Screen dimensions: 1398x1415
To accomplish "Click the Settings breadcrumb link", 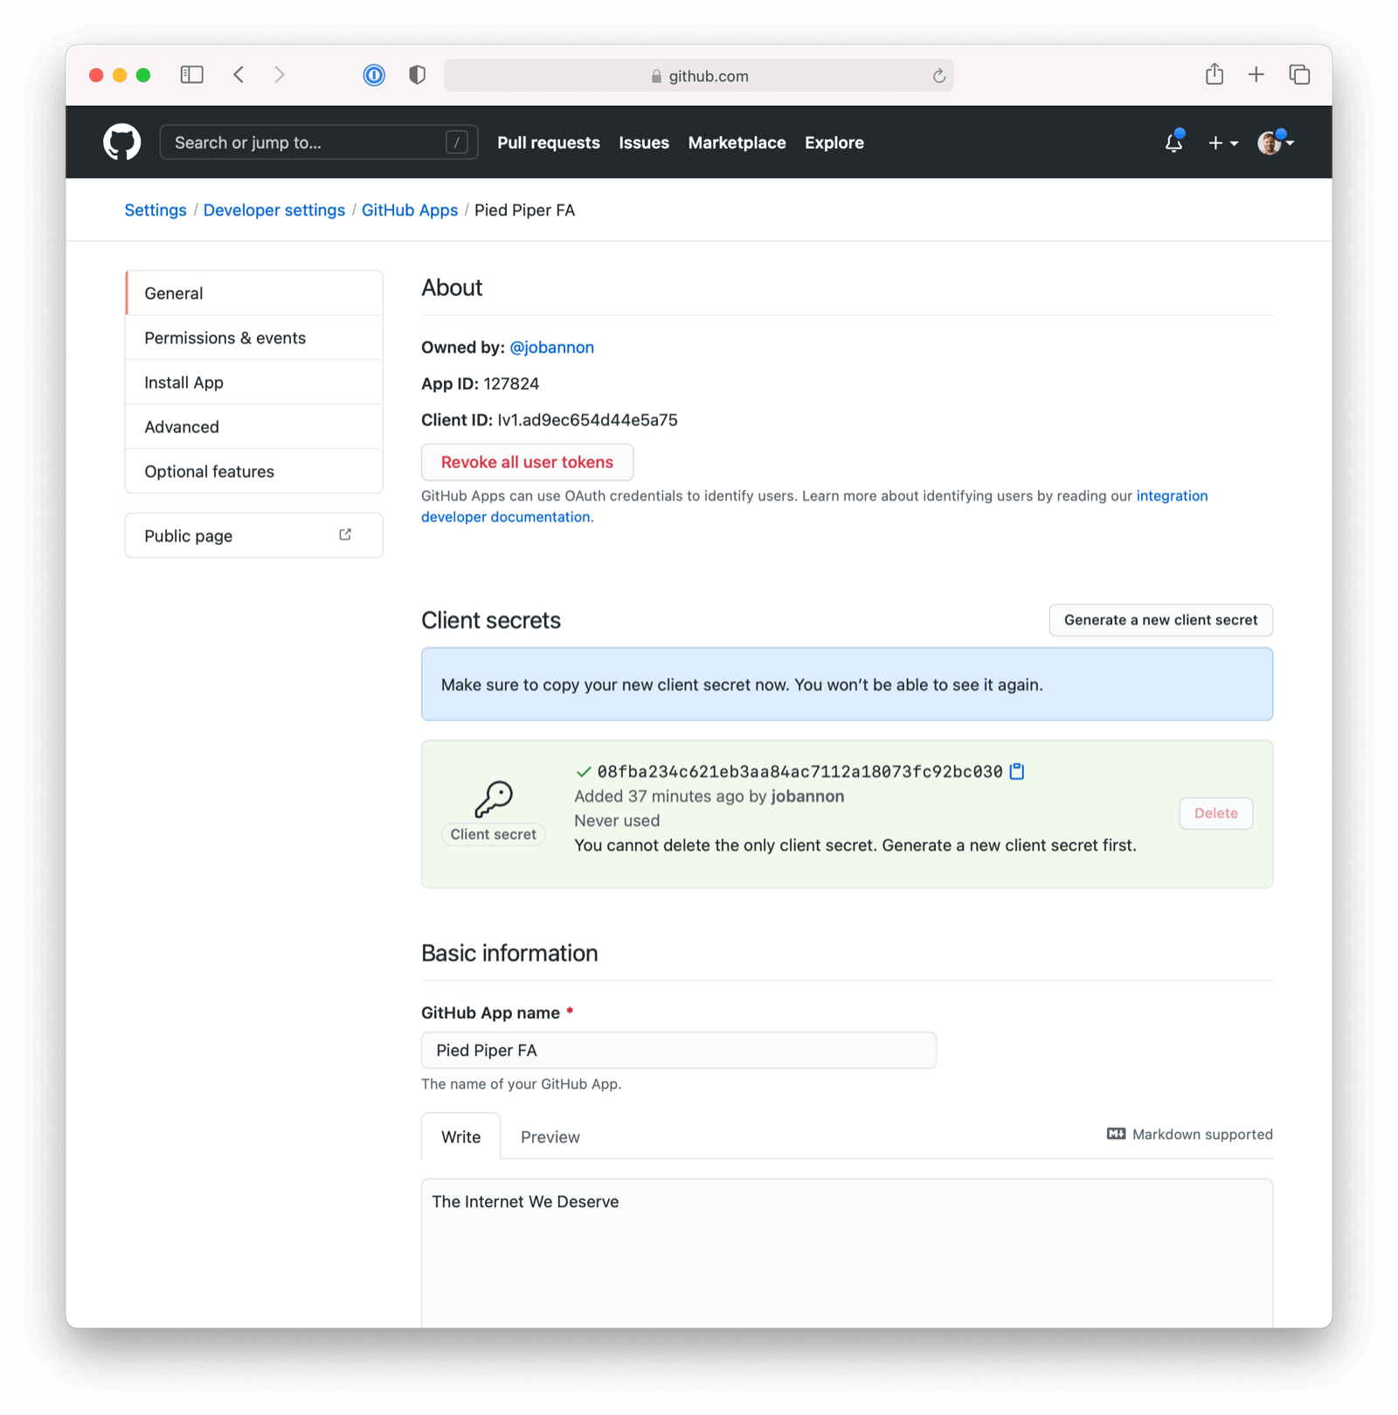I will coord(156,211).
